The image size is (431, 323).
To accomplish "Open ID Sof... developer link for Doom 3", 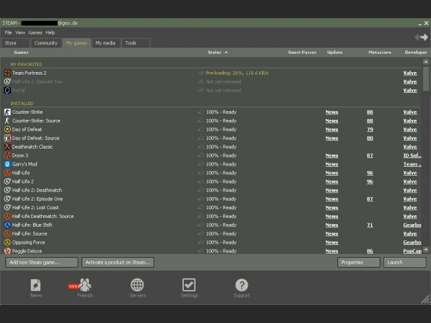I will point(412,155).
